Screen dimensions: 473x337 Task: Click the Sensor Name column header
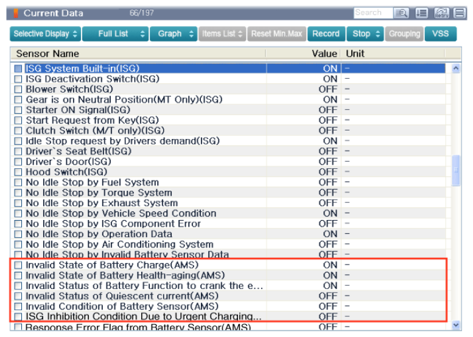47,54
